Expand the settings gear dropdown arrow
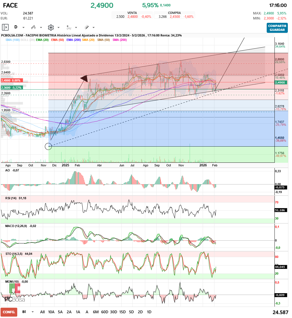This screenshot has width=292, height=318. tap(58, 27)
